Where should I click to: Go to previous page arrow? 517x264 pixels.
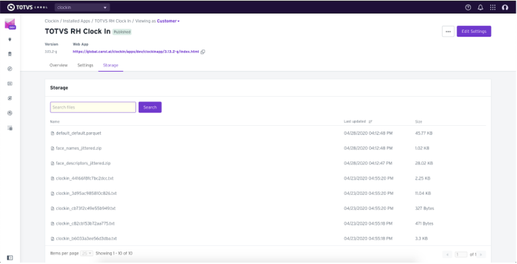click(x=447, y=255)
